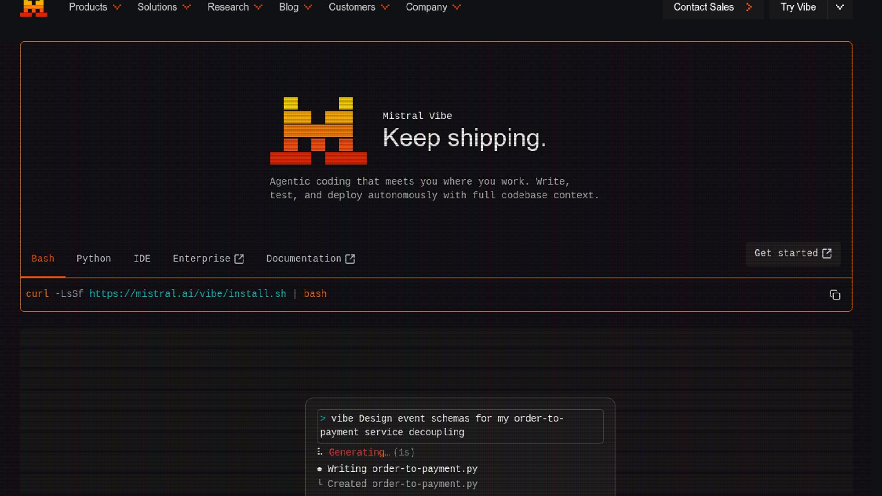The width and height of the screenshot is (882, 496).
Task: Expand the Research chevron arrow
Action: [258, 7]
